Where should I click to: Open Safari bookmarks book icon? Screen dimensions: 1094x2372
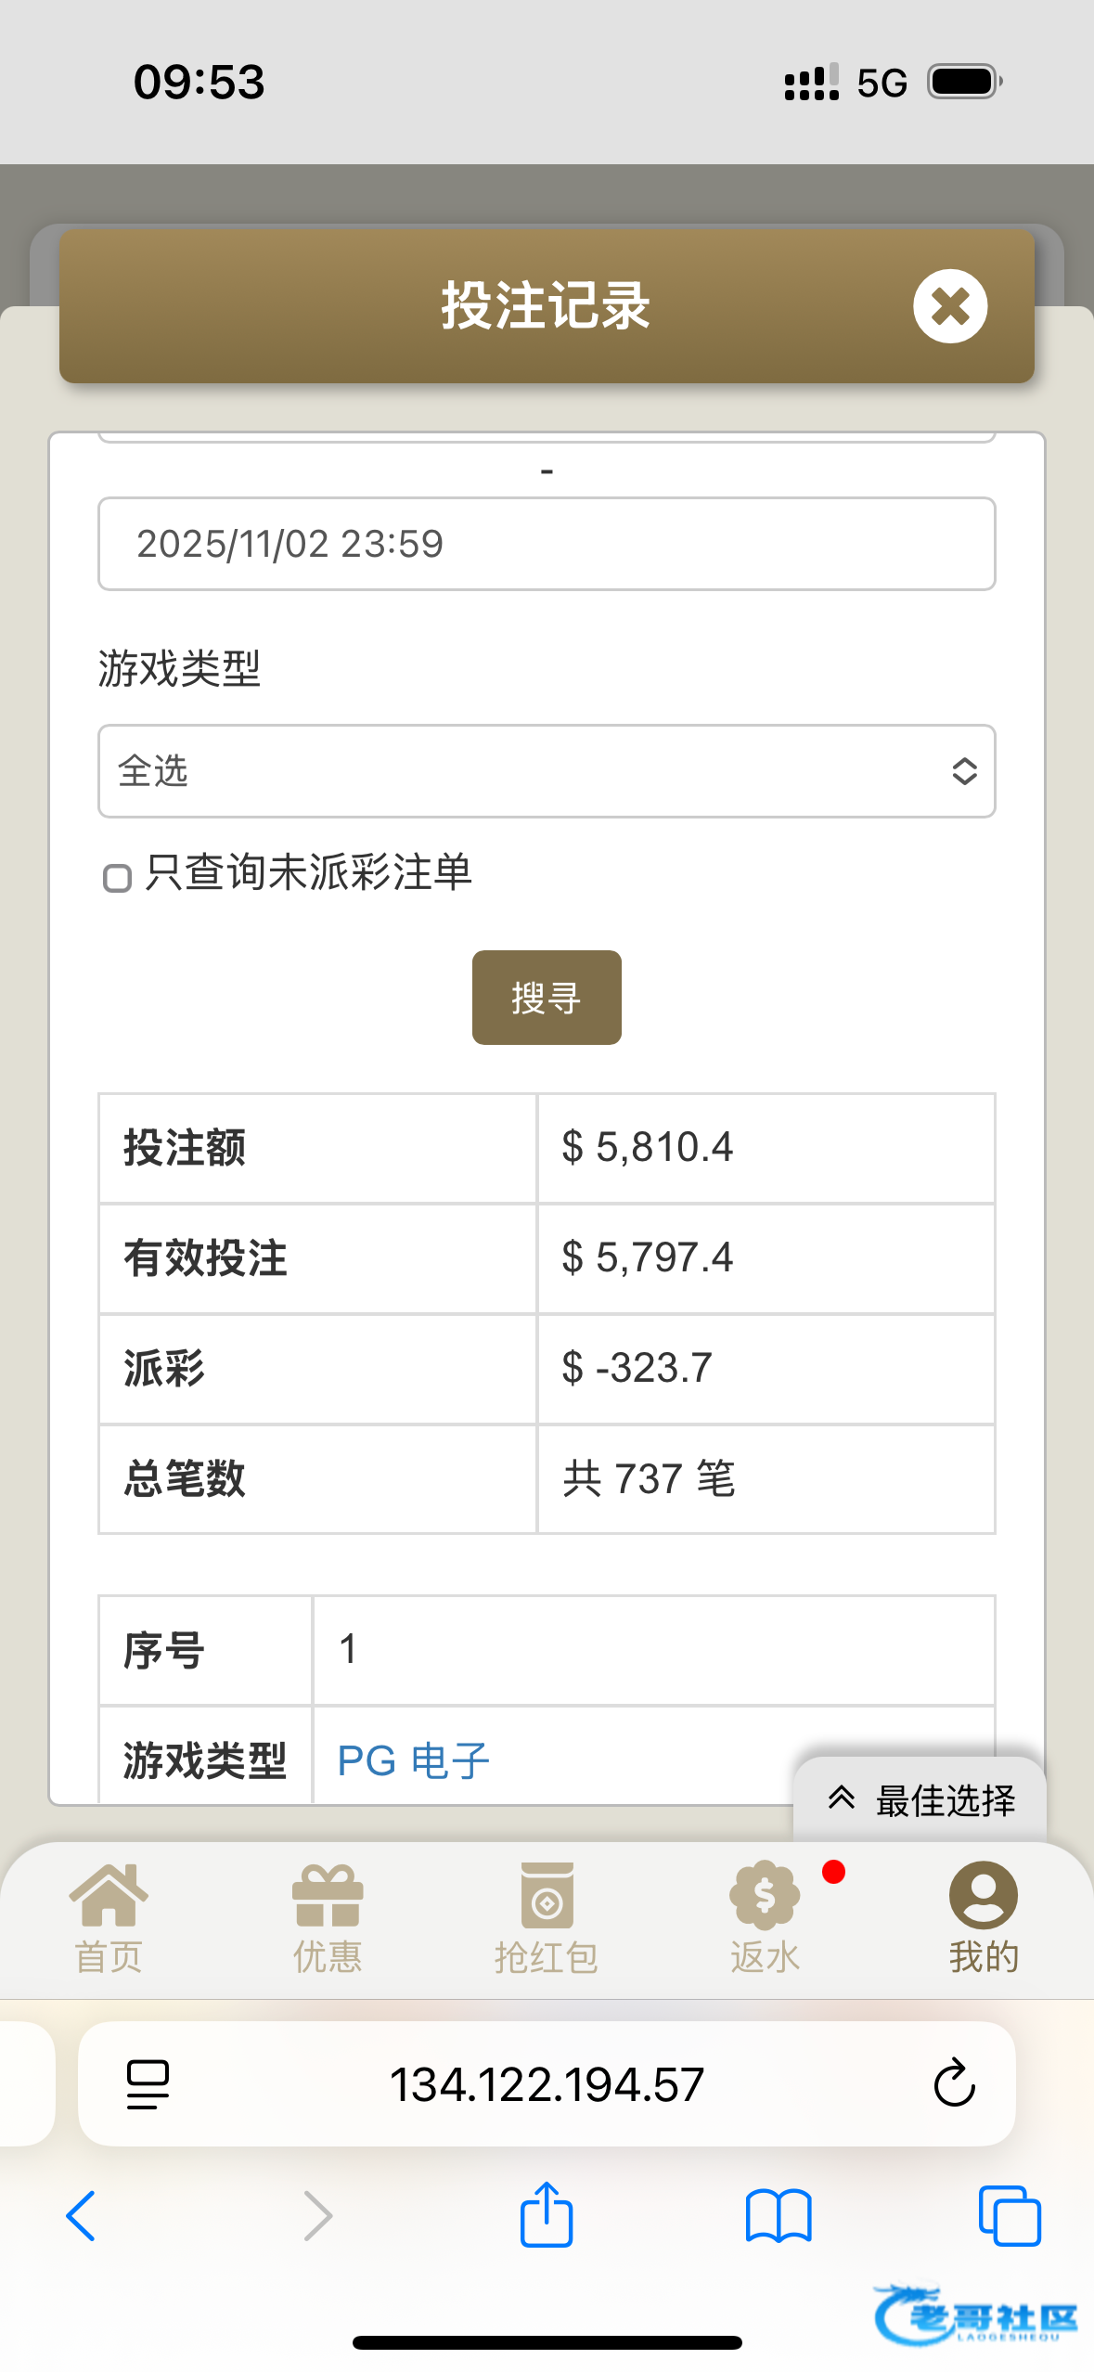tap(779, 2215)
